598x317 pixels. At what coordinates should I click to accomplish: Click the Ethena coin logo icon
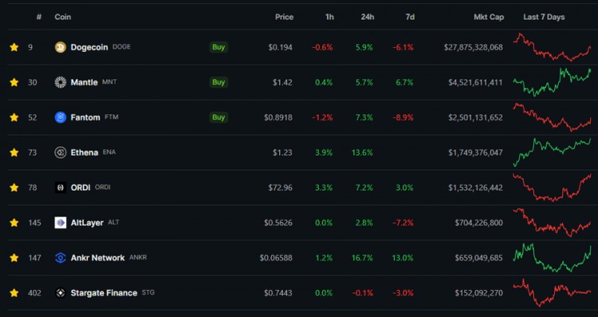click(x=61, y=152)
